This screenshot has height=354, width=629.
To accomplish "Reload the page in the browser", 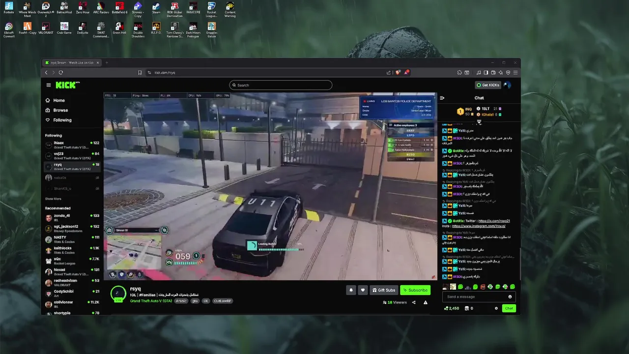I will click(61, 72).
